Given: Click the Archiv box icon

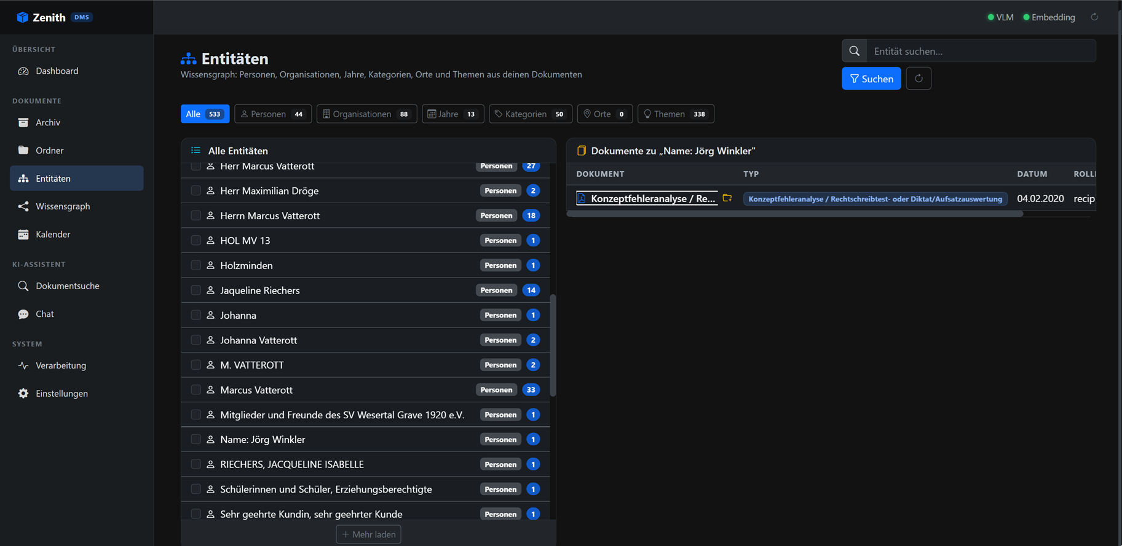Looking at the screenshot, I should (x=23, y=122).
